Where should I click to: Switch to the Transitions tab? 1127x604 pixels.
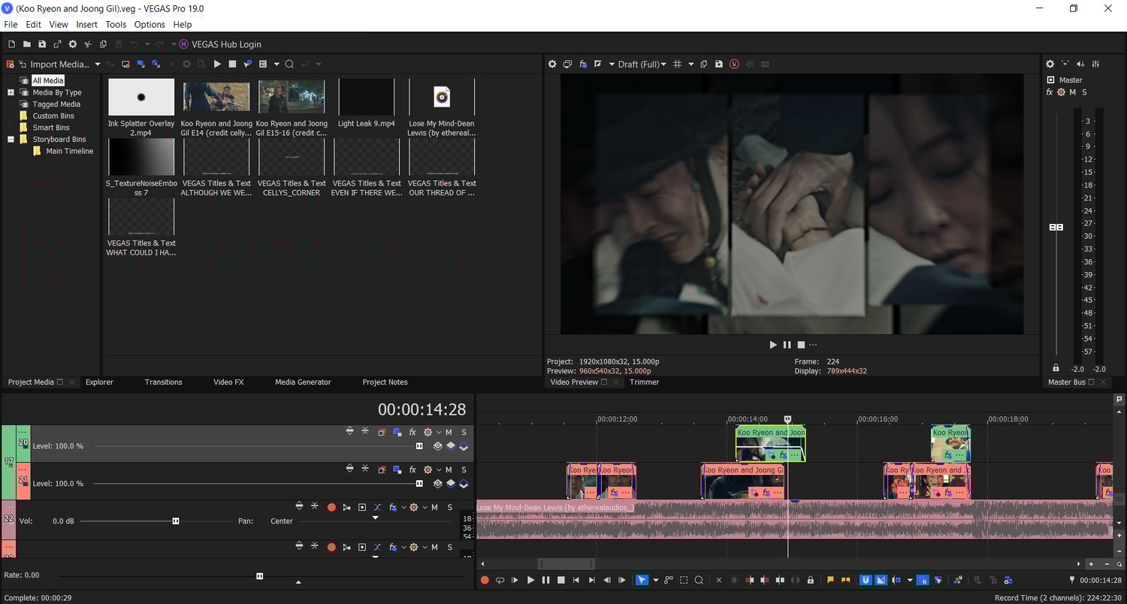coord(164,382)
